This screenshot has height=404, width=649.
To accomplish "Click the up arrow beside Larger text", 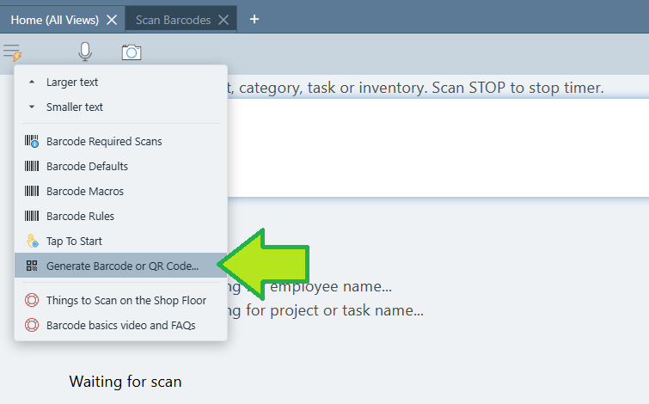I will [32, 82].
